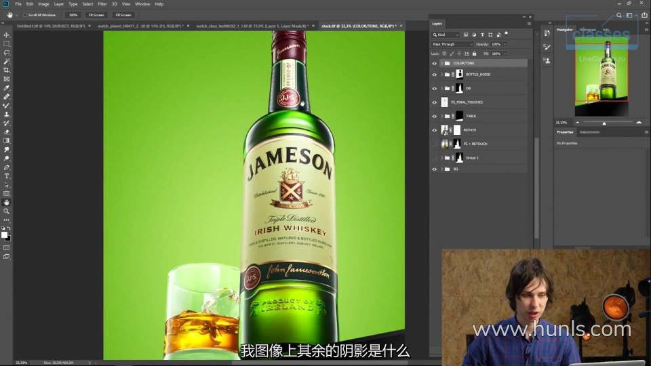The width and height of the screenshot is (651, 366).
Task: Filter layers by adjustment layer icon
Action: click(x=474, y=35)
